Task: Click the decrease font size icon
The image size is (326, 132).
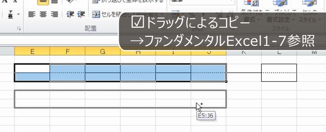Action: click(15, 1)
